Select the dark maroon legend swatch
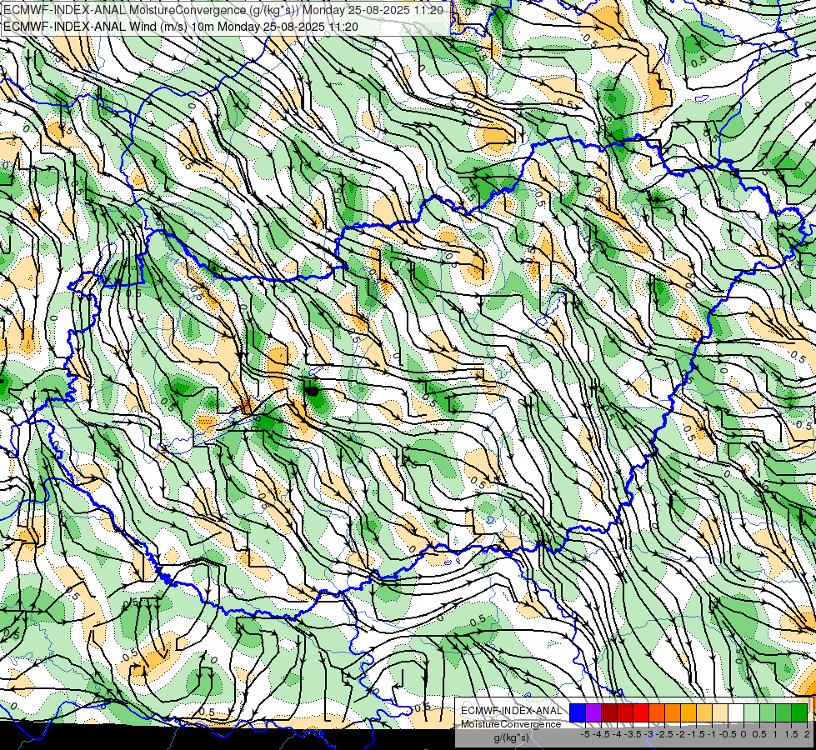 click(x=609, y=713)
